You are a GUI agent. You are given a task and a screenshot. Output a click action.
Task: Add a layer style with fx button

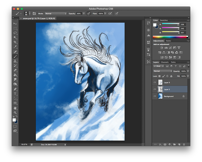point(160,145)
